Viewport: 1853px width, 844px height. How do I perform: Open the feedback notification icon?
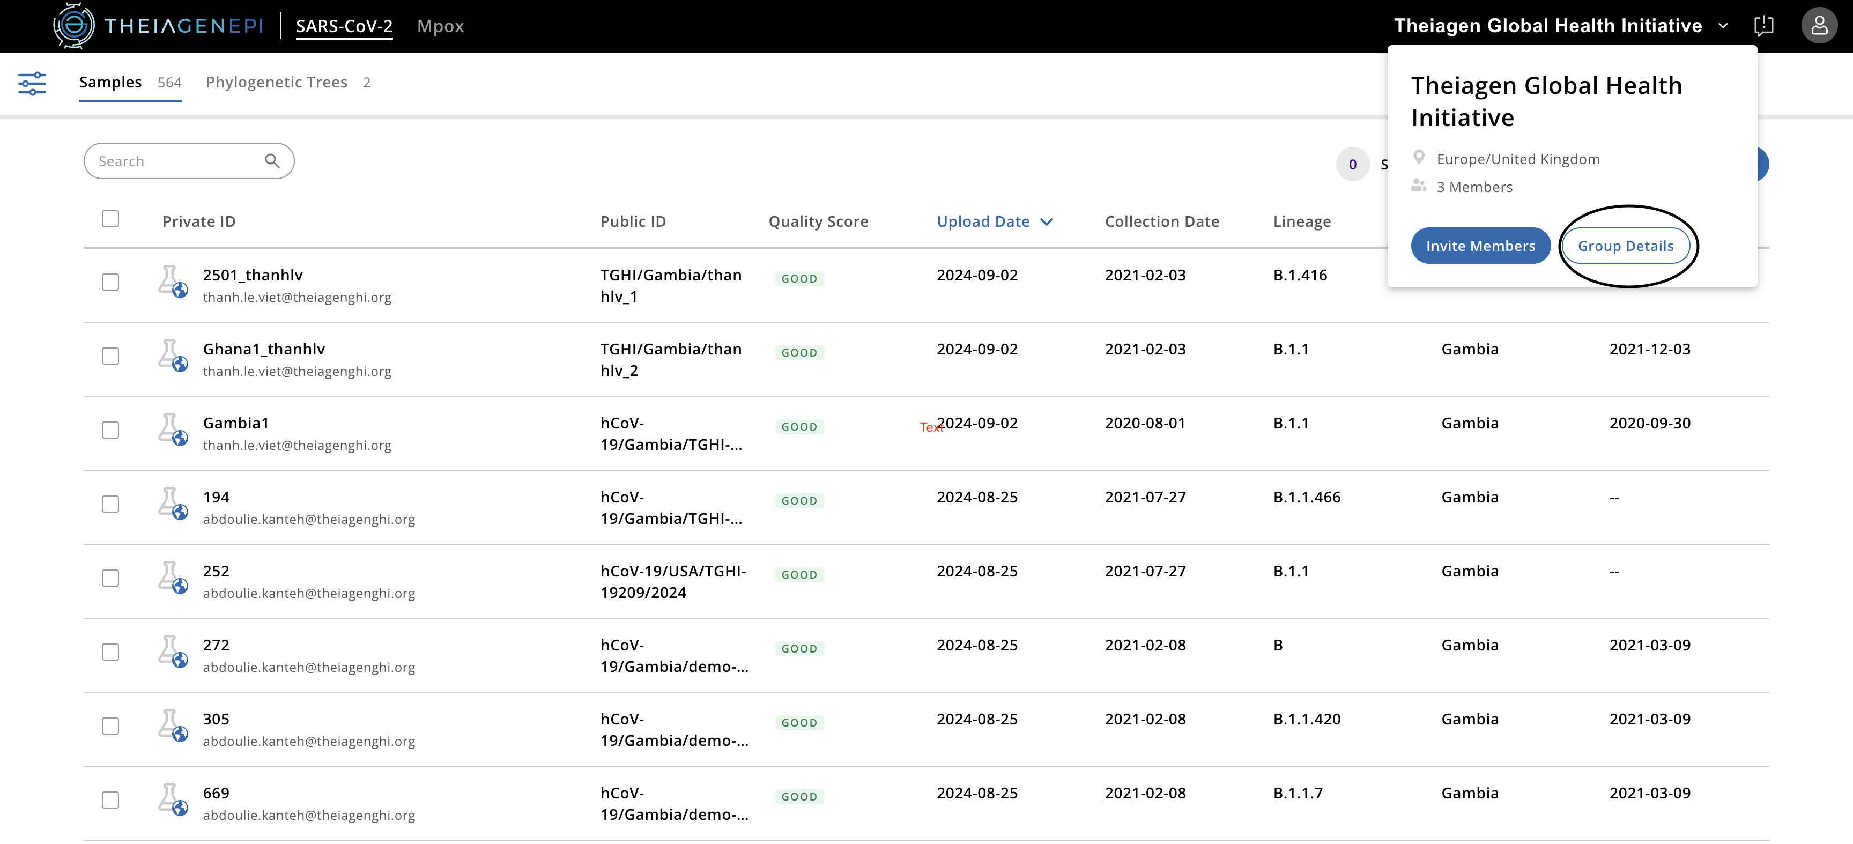pos(1763,26)
